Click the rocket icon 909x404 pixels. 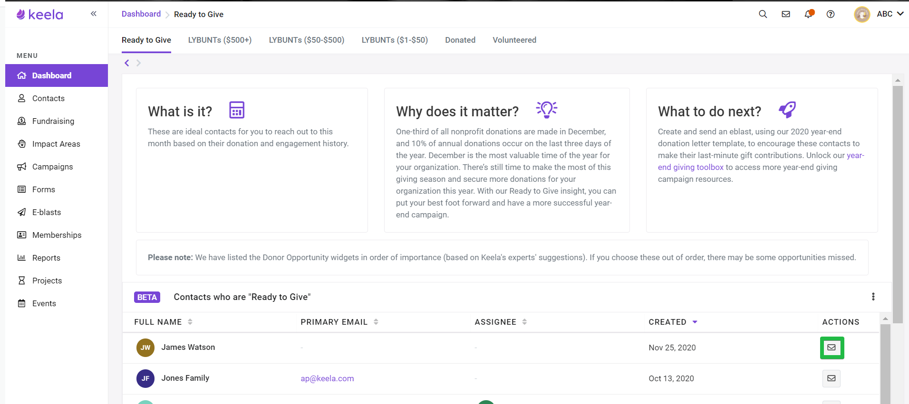point(787,110)
